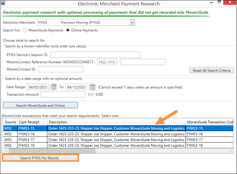Click Search MoversSuite and Online button
This screenshot has height=174, width=237.
click(40, 105)
